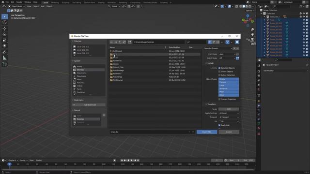This screenshot has height=174, width=310.
Task: Collapse the Transform section
Action: tap(211, 104)
